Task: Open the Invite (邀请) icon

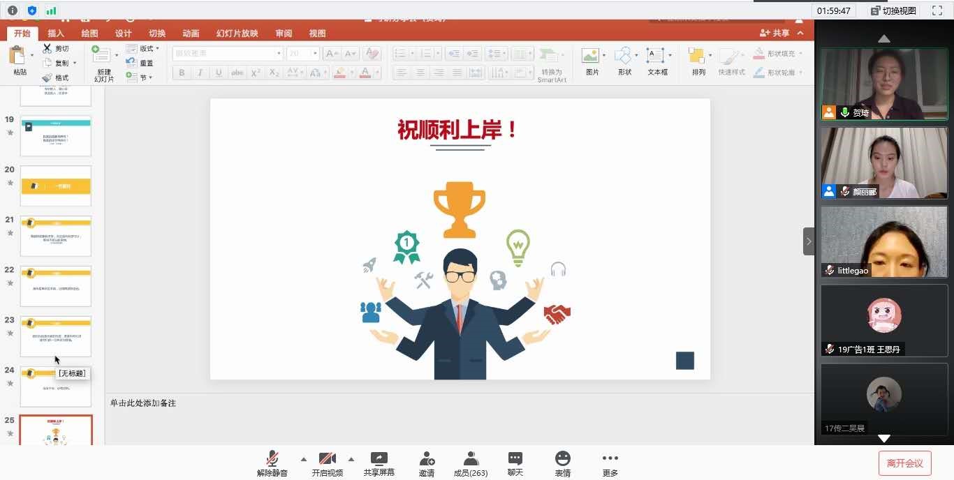Action: tap(426, 458)
